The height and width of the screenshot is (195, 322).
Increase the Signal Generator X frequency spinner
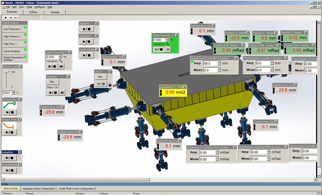click(x=167, y=39)
